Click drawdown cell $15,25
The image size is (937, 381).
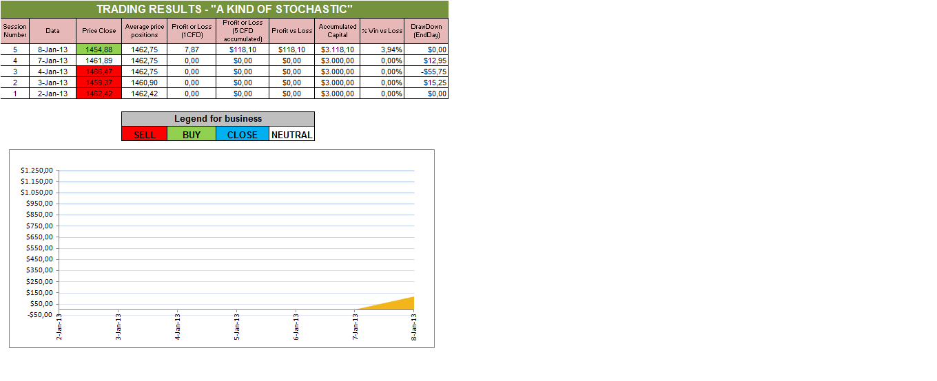click(x=426, y=83)
